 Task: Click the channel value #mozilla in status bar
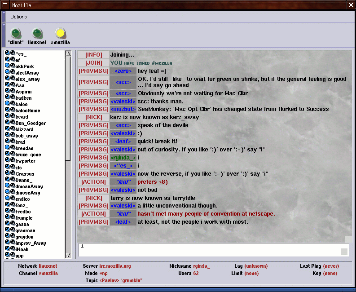coord(48,274)
